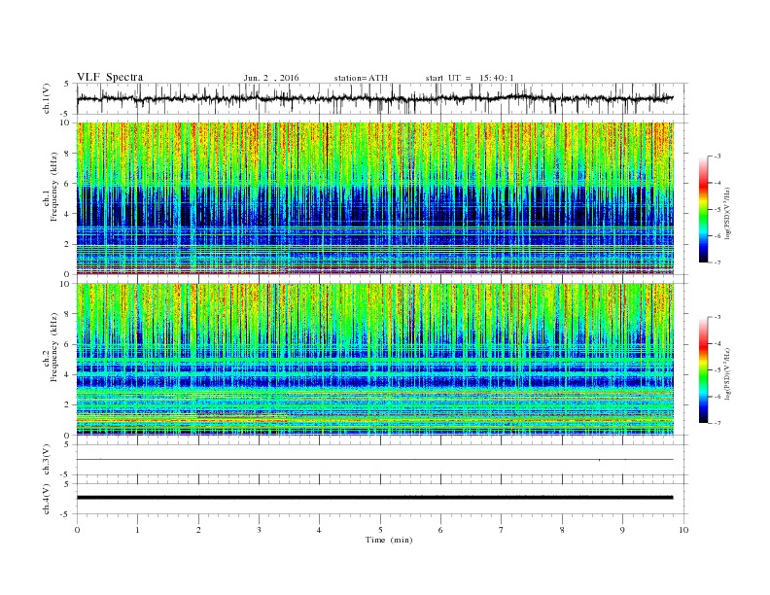Click the lower PSD color scale bar
The image size is (770, 595).
704,369
